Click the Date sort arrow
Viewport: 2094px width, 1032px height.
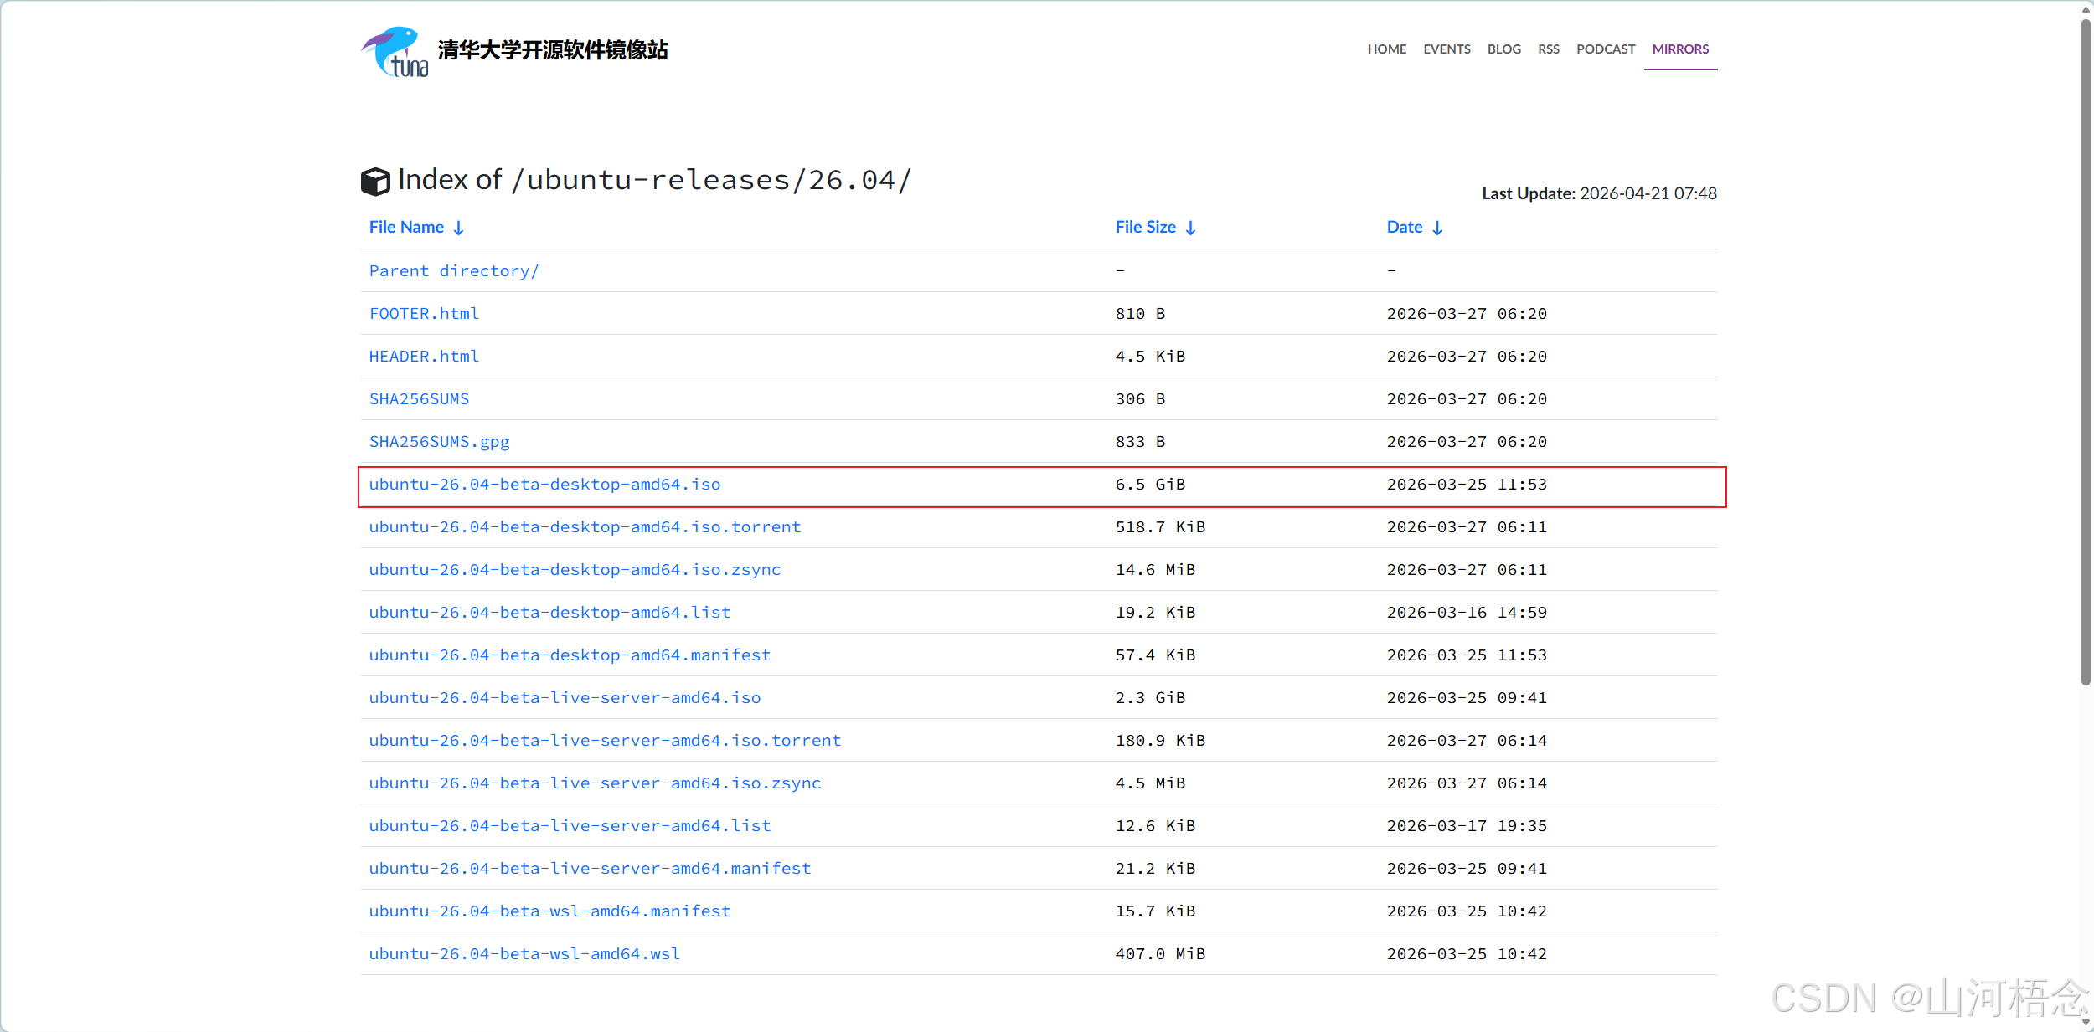pyautogui.click(x=1437, y=228)
